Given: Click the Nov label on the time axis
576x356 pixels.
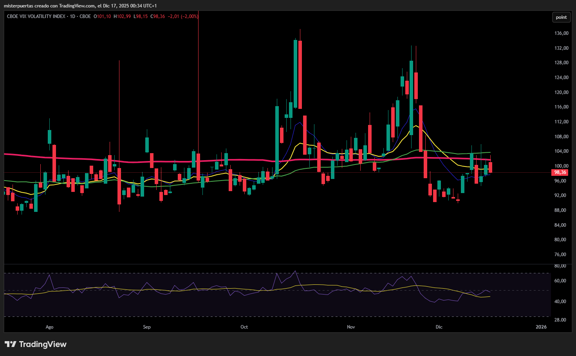Looking at the screenshot, I should (x=351, y=327).
